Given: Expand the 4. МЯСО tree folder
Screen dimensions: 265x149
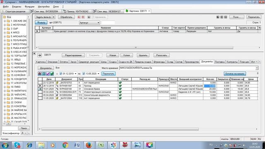Looking at the screenshot, I should click(x=5, y=32).
